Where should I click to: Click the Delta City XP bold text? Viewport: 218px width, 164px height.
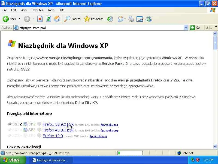[86, 103]
